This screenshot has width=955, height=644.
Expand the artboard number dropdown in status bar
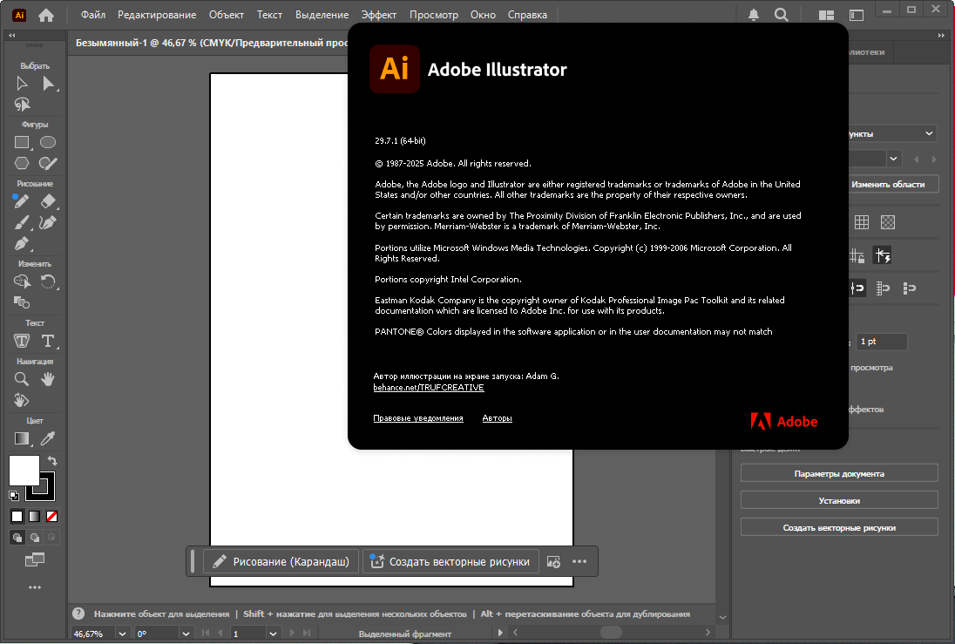273,634
